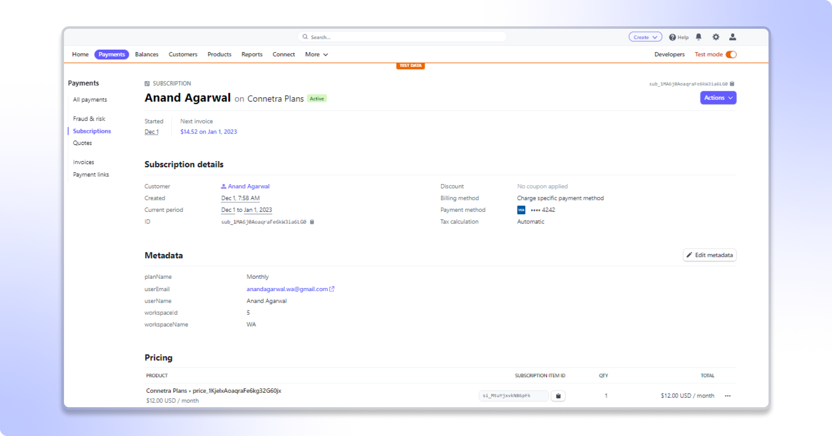
Task: Open the Create dropdown
Action: point(645,37)
